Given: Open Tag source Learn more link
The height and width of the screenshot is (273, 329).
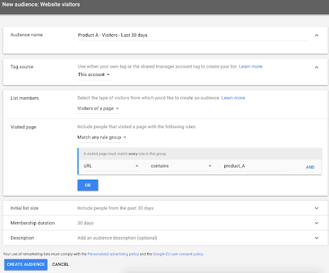Looking at the screenshot, I should (x=251, y=66).
